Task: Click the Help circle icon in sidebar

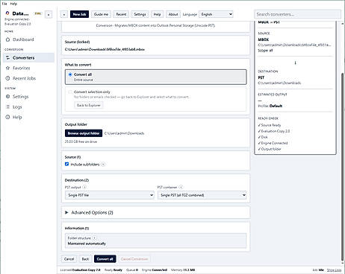Action: coord(7,117)
